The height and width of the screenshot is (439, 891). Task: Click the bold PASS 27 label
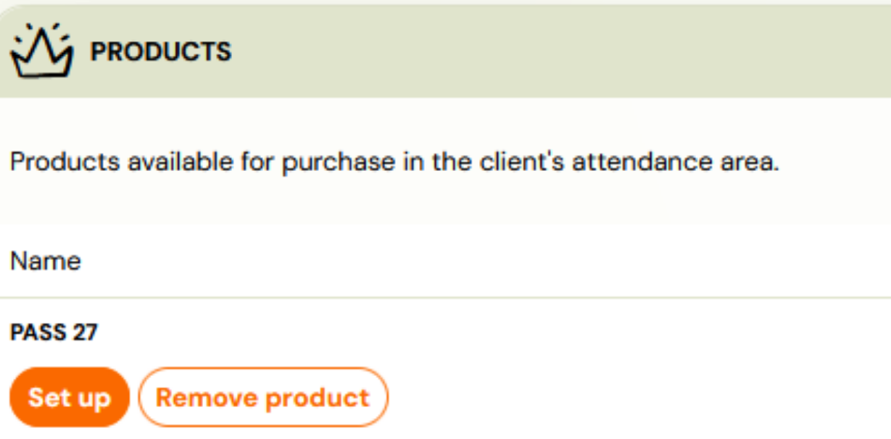pos(54,333)
